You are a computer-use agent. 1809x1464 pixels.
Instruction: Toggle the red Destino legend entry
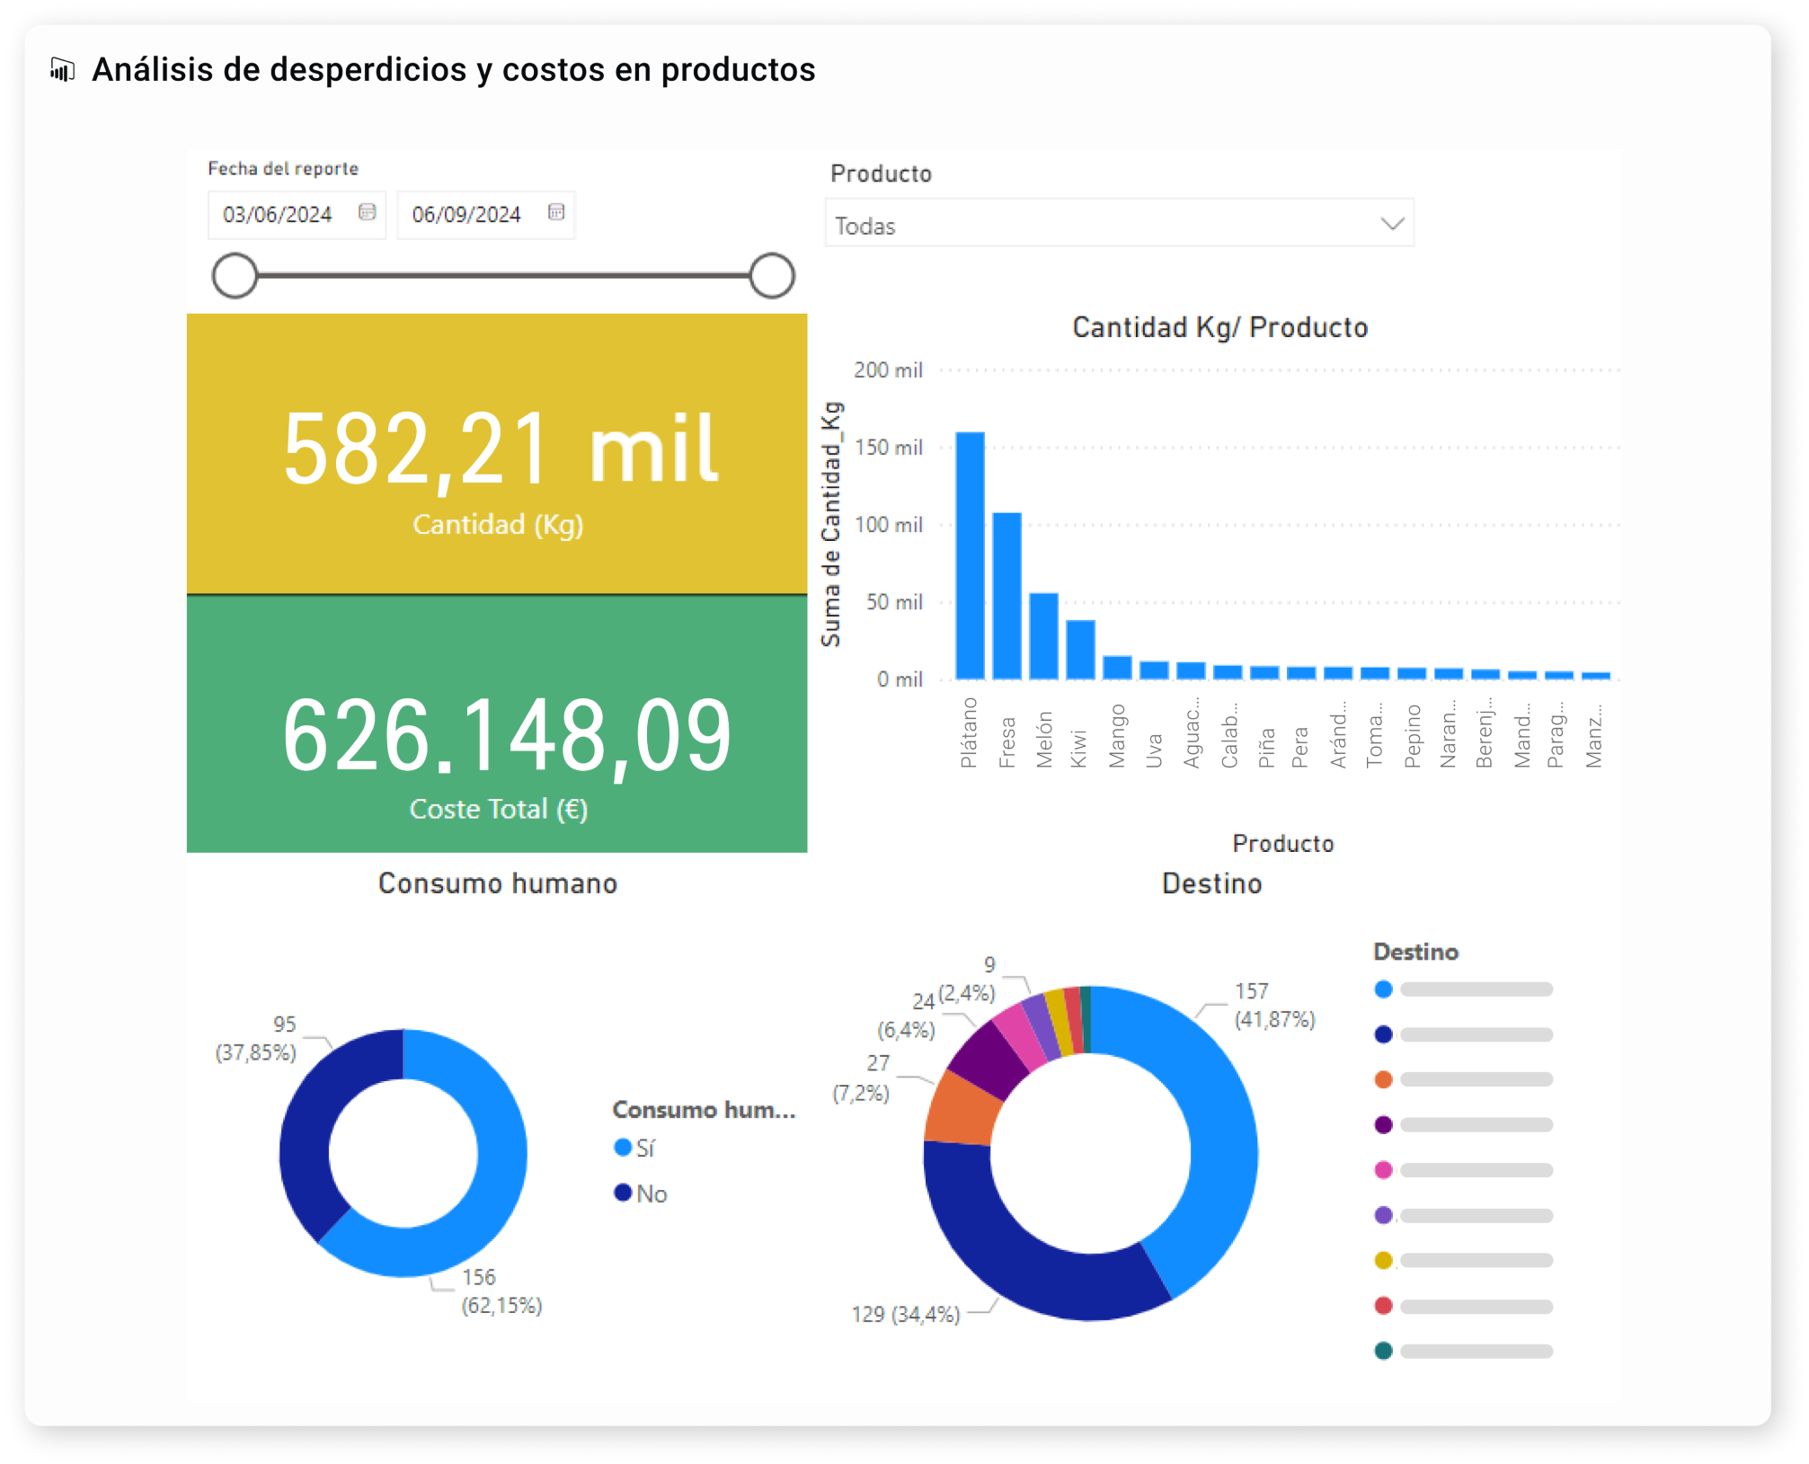[x=1383, y=1306]
